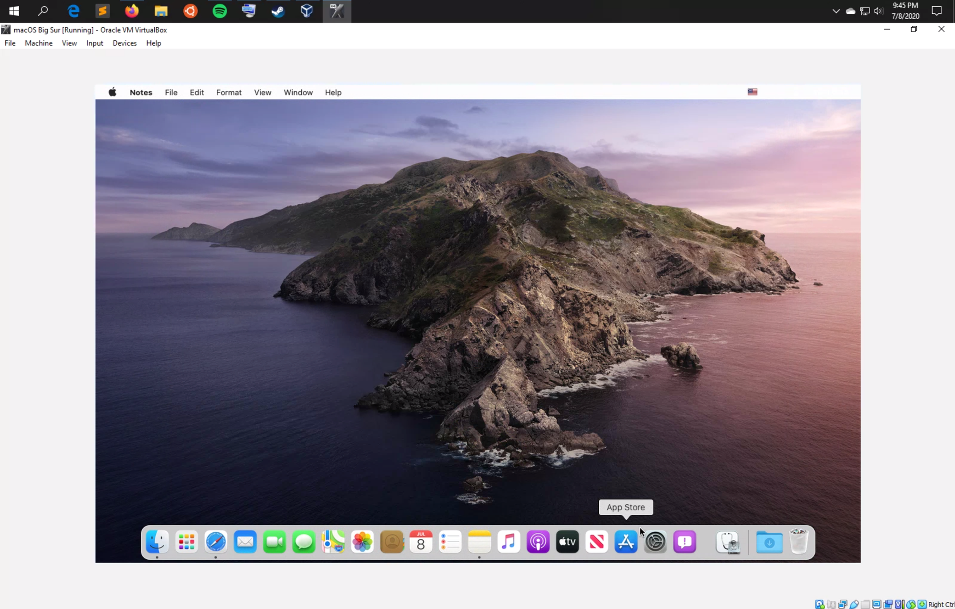The width and height of the screenshot is (955, 609).
Task: Click the USB status icon in VirtualBox
Action: tap(854, 604)
